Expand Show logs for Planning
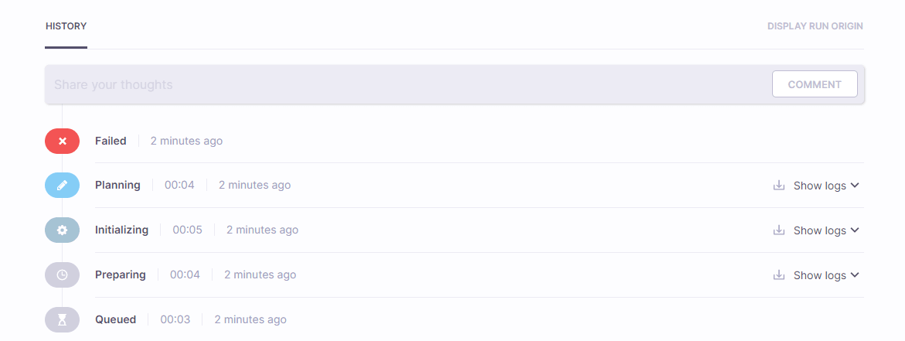This screenshot has height=341, width=905. [x=826, y=186]
